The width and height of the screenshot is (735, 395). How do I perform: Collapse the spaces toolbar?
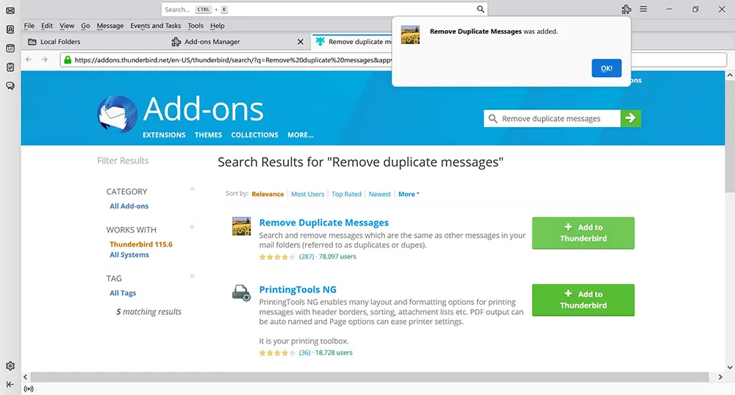point(10,384)
